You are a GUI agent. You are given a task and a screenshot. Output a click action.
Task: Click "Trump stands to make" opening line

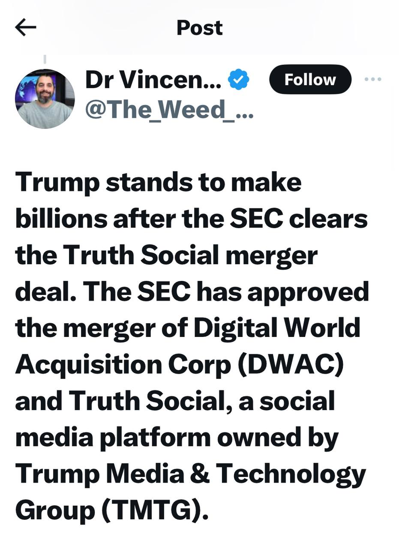pyautogui.click(x=158, y=182)
